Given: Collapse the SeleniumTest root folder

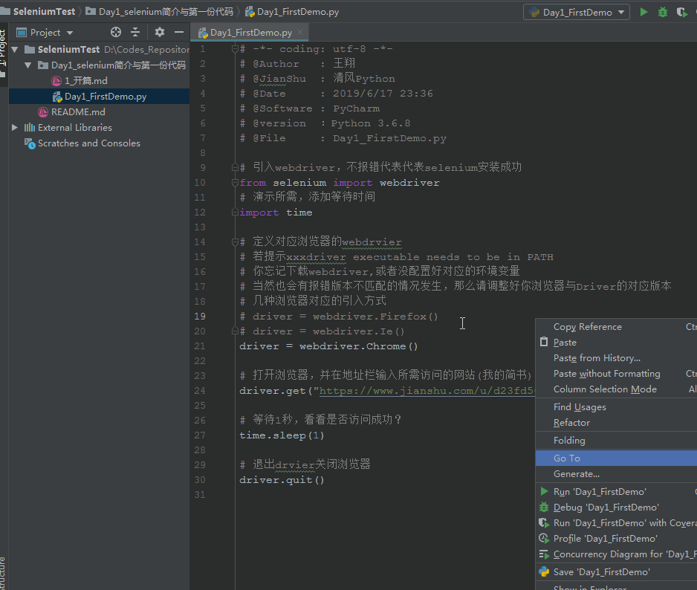Looking at the screenshot, I should tap(15, 49).
